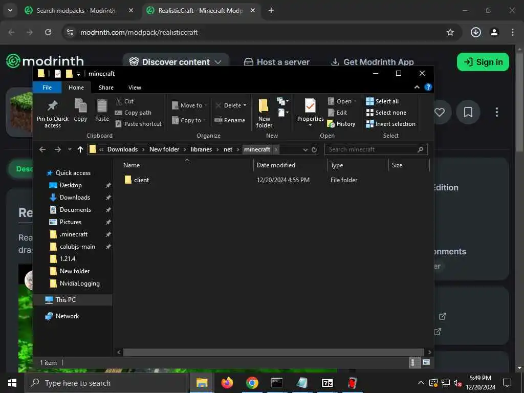524x393 pixels.
Task: Go up one folder level arrow
Action: pos(80,149)
